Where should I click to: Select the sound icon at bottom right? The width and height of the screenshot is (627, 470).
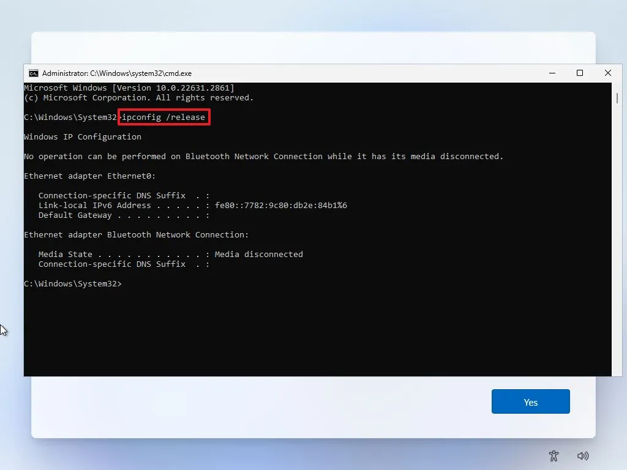coord(583,456)
